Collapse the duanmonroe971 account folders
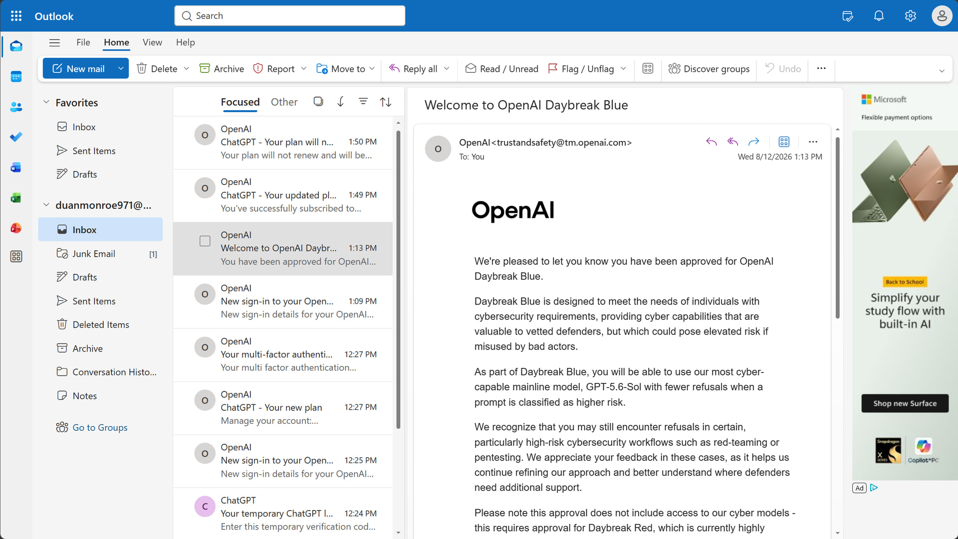The width and height of the screenshot is (958, 539). [x=46, y=205]
